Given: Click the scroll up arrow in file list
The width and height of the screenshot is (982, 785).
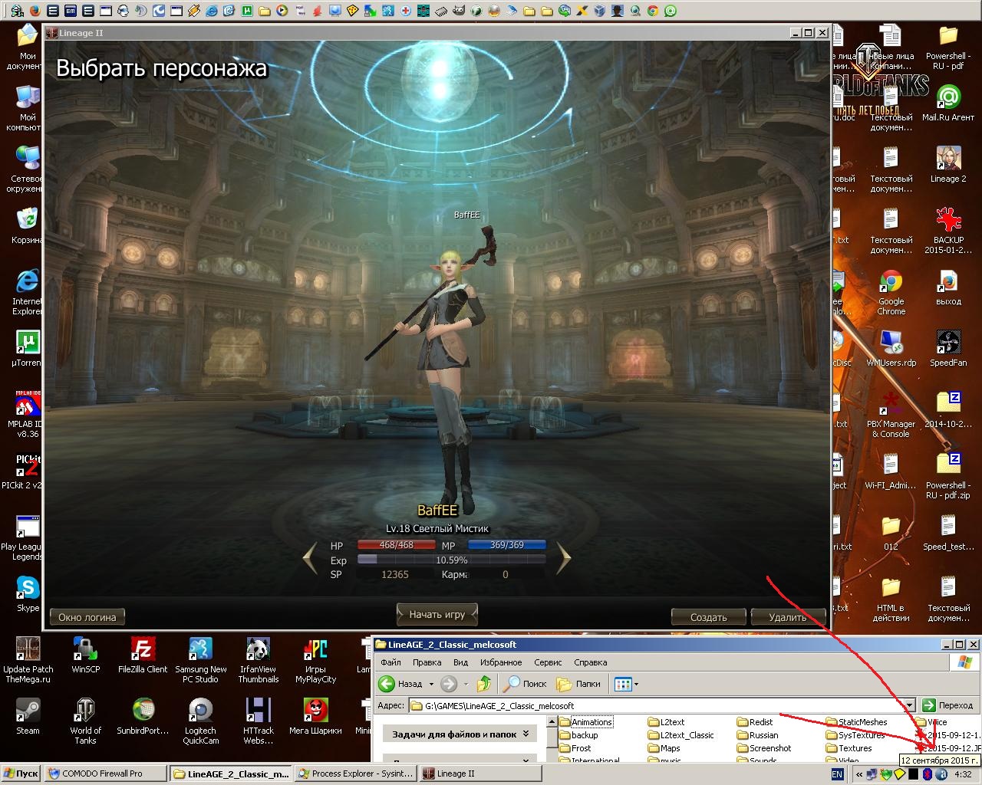Looking at the screenshot, I should (x=552, y=721).
